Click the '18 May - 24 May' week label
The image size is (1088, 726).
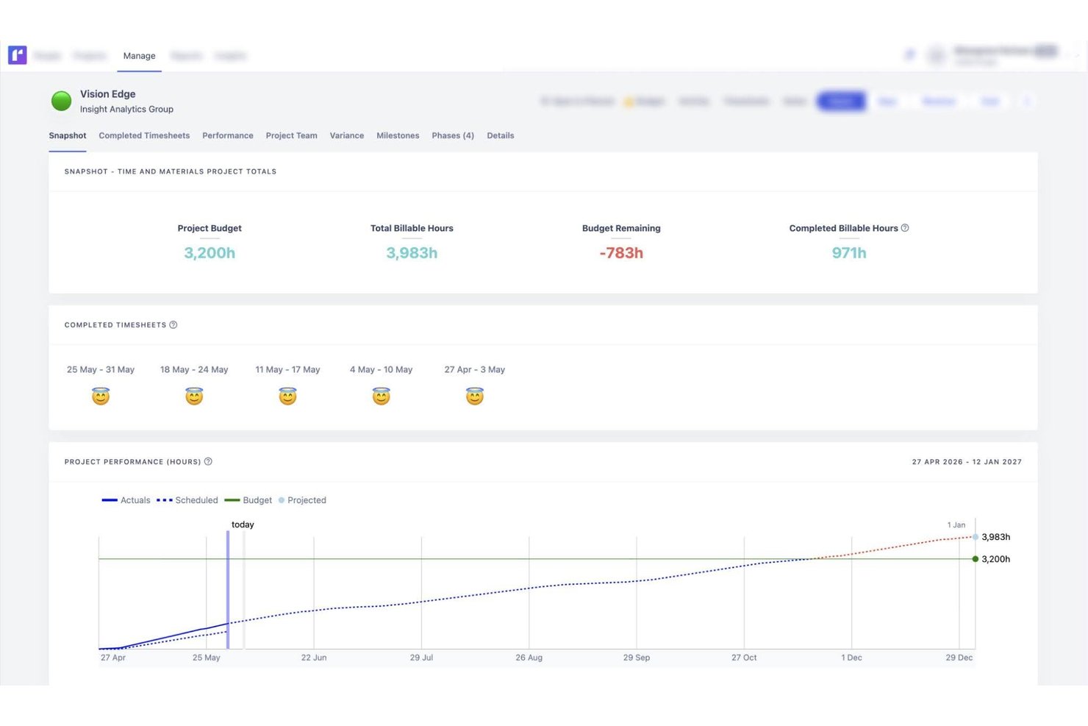[194, 370]
